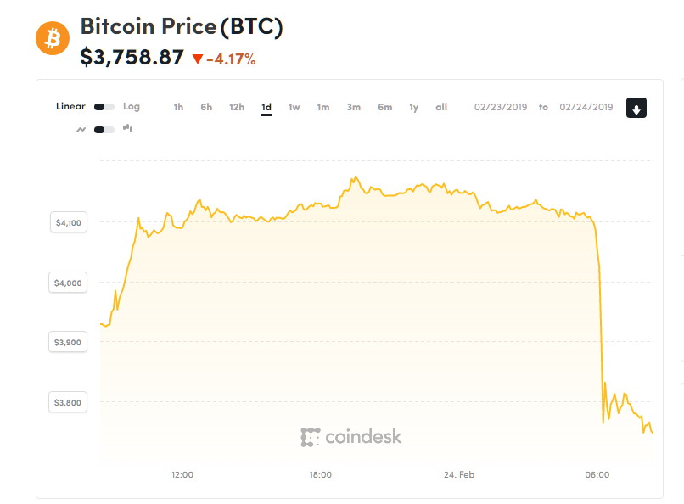Select the 6h time range
This screenshot has width=684, height=504.
point(206,107)
